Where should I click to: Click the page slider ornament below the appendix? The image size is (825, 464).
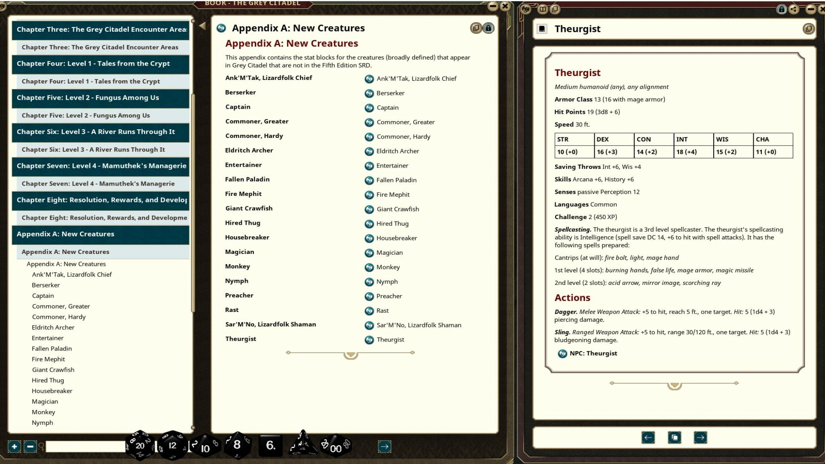tap(350, 354)
